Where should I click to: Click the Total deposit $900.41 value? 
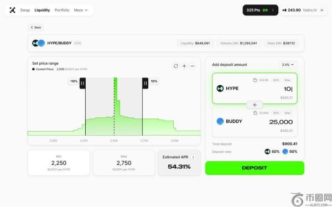(x=289, y=144)
